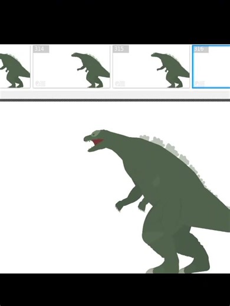230x306 pixels.
Task: Select frame 315 thumbnail
Action: (x=151, y=66)
